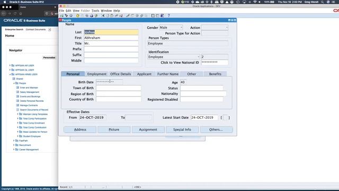Click the First name field
The height and width of the screenshot is (191, 339).
pos(111,38)
